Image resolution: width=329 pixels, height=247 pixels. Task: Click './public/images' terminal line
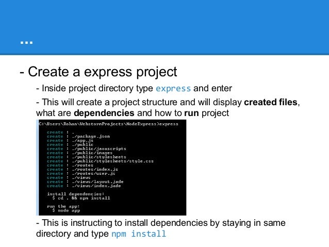79,153
